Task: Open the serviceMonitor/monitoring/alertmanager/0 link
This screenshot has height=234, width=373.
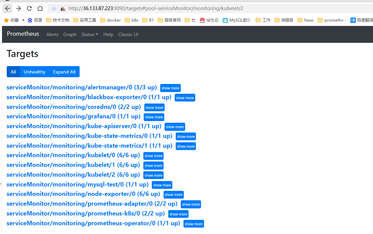Action: pyautogui.click(x=82, y=88)
